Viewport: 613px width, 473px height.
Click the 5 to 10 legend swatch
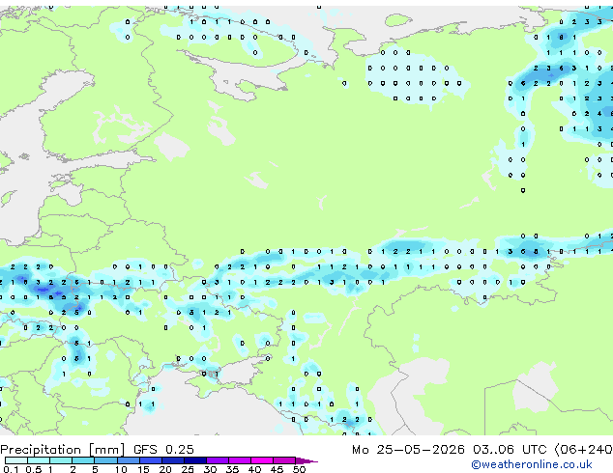pos(105,460)
